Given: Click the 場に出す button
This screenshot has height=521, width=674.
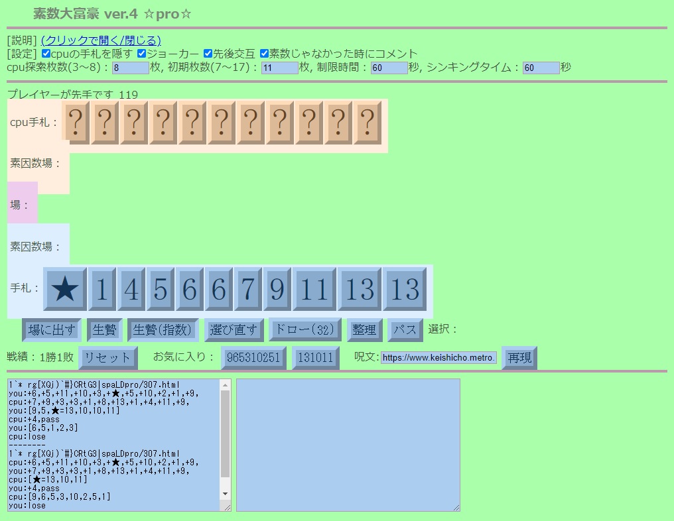Looking at the screenshot, I should [x=52, y=330].
